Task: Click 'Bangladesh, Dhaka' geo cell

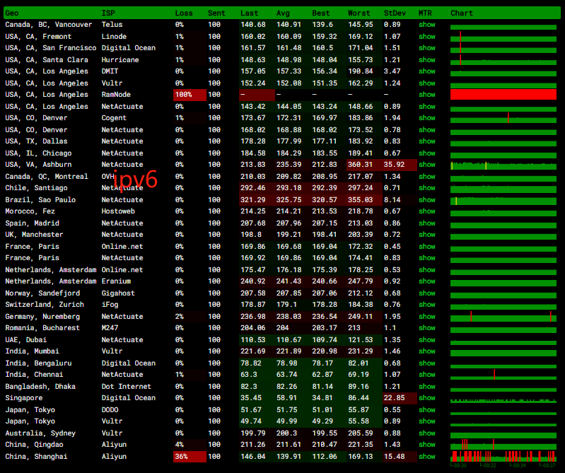Action: [40, 387]
